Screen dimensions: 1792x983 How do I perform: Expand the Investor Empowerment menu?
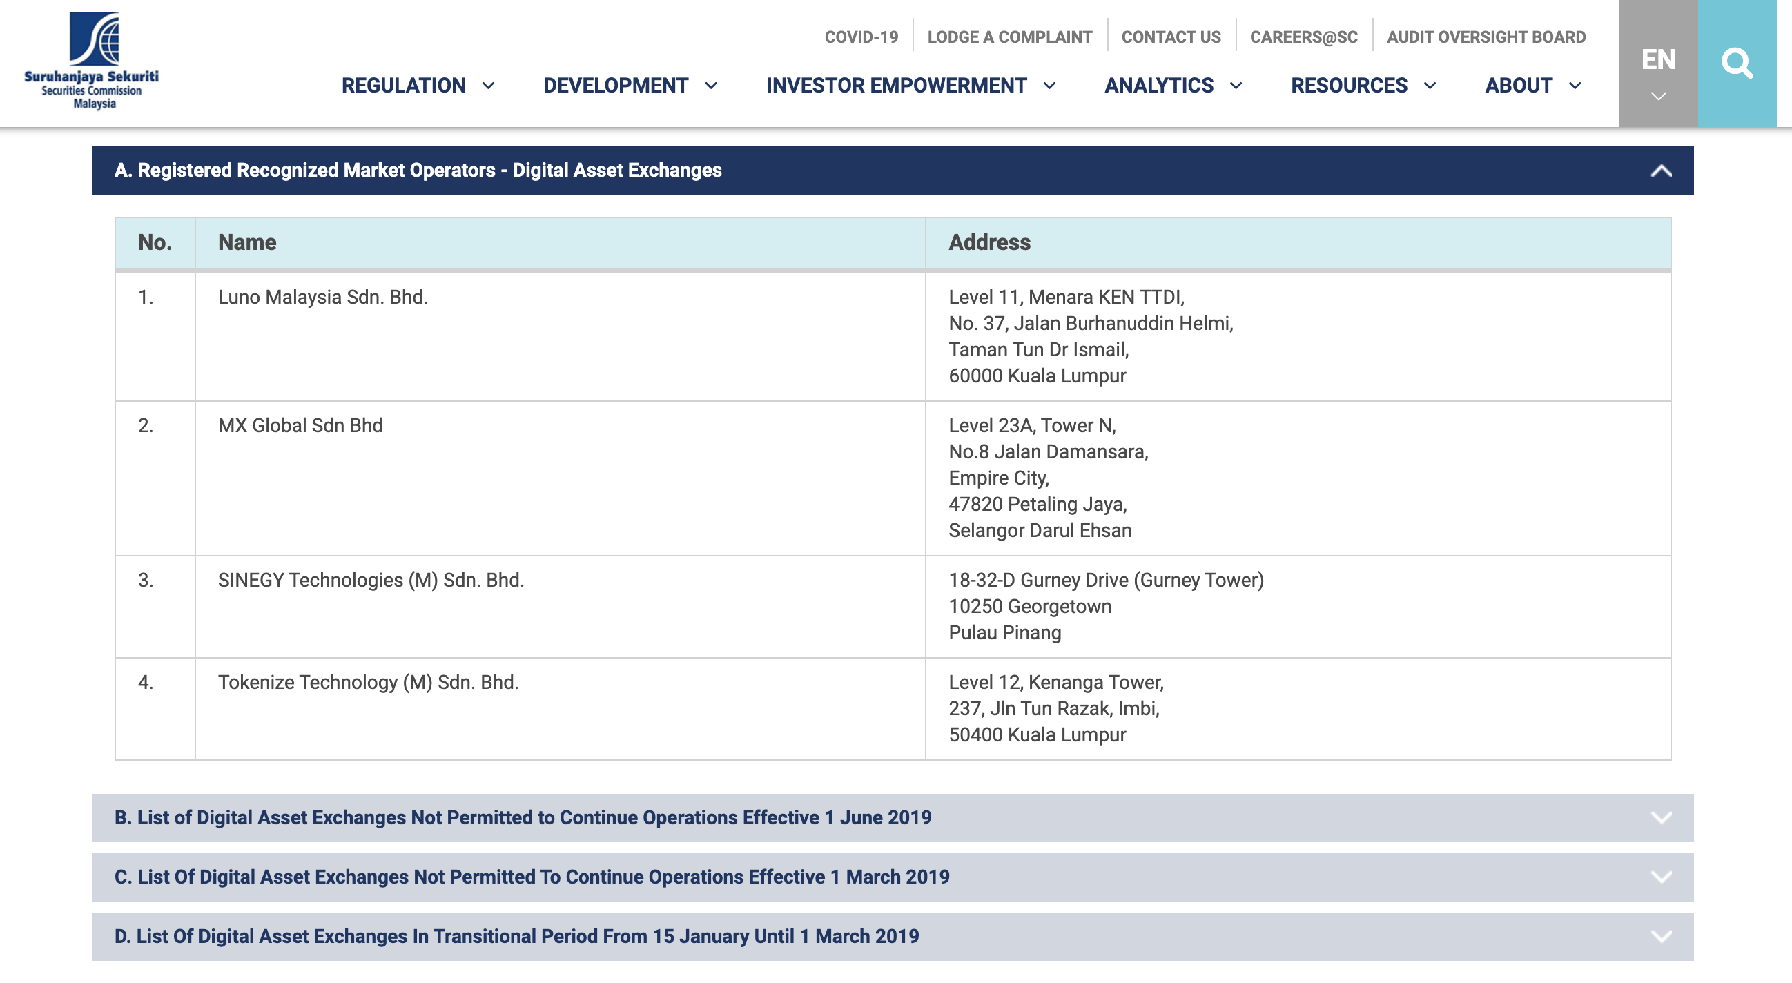pos(910,86)
